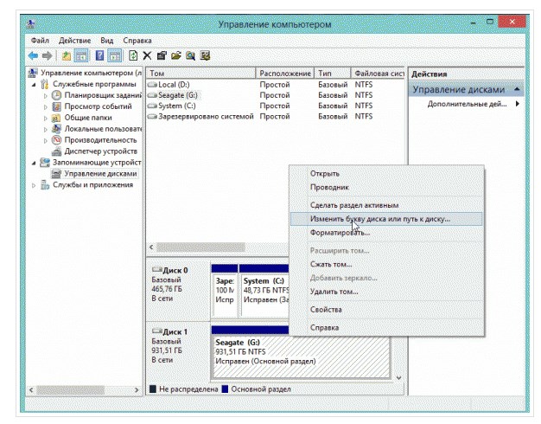The image size is (541, 424).
Task: Open the Действие menu
Action: click(74, 41)
